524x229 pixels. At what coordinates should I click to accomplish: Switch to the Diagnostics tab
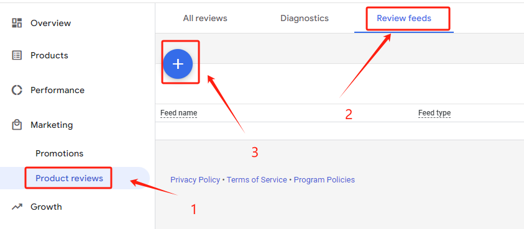click(x=305, y=18)
